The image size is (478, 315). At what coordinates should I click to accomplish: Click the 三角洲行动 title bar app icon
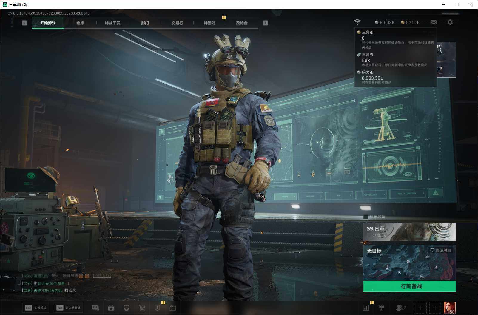(5, 4)
